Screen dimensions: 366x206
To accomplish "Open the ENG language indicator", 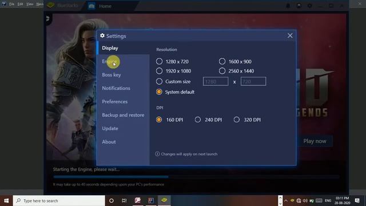I will 328,201.
